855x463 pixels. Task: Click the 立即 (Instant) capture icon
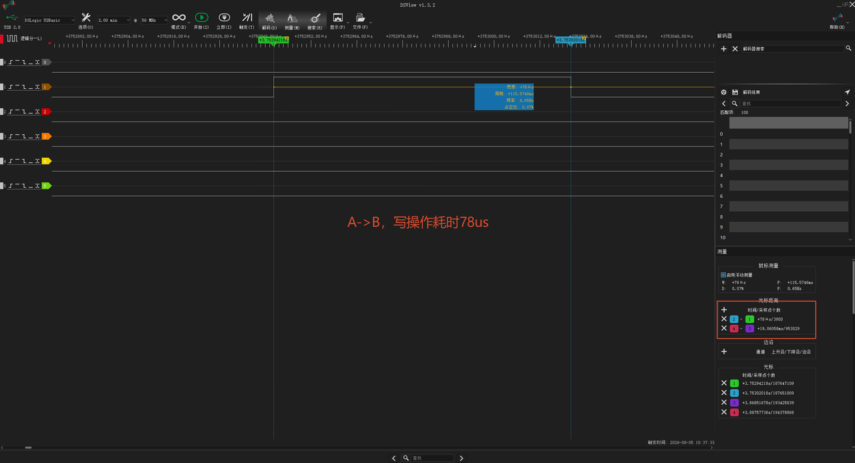[x=225, y=17]
